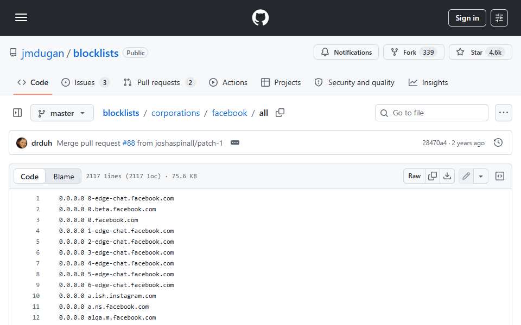
Task: Click line 0.0.0.0 a1qa.m.facebook.com
Action: [107, 318]
